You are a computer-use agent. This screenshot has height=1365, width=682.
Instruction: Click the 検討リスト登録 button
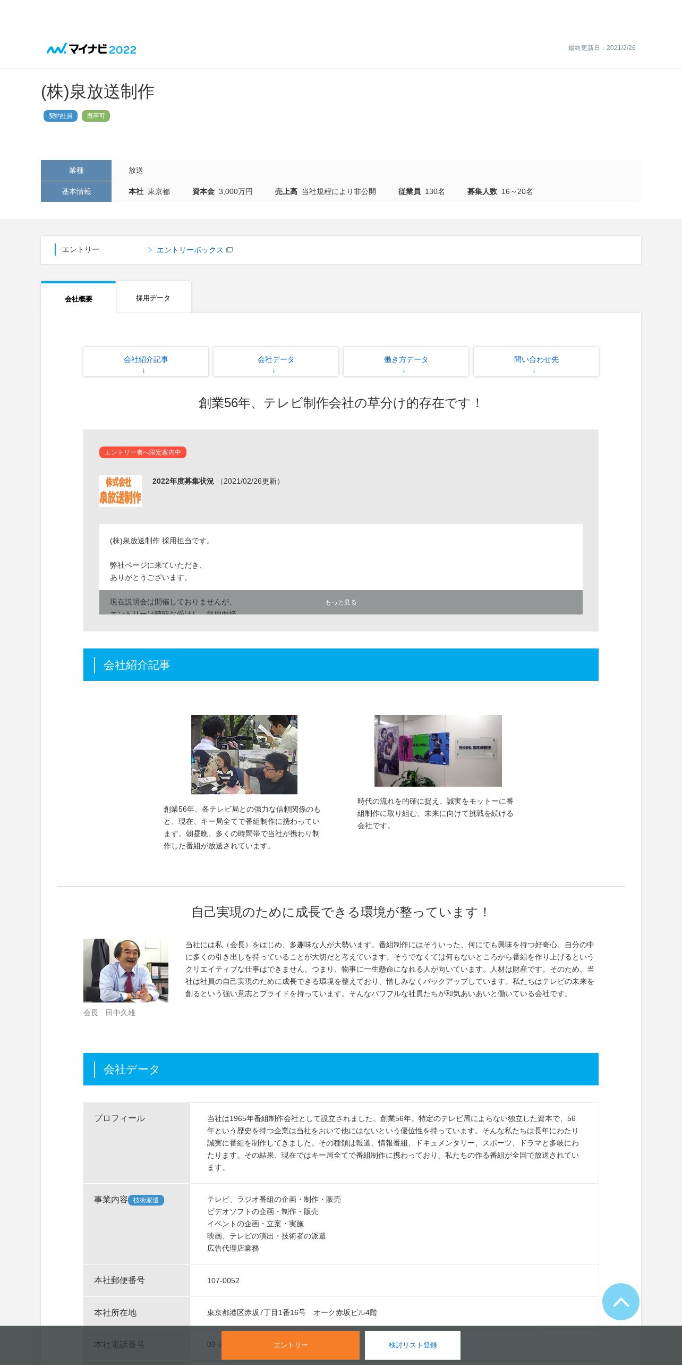(x=413, y=1345)
